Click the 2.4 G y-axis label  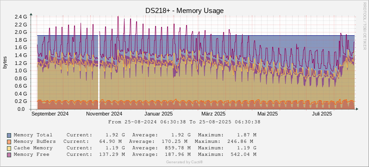click(21, 17)
